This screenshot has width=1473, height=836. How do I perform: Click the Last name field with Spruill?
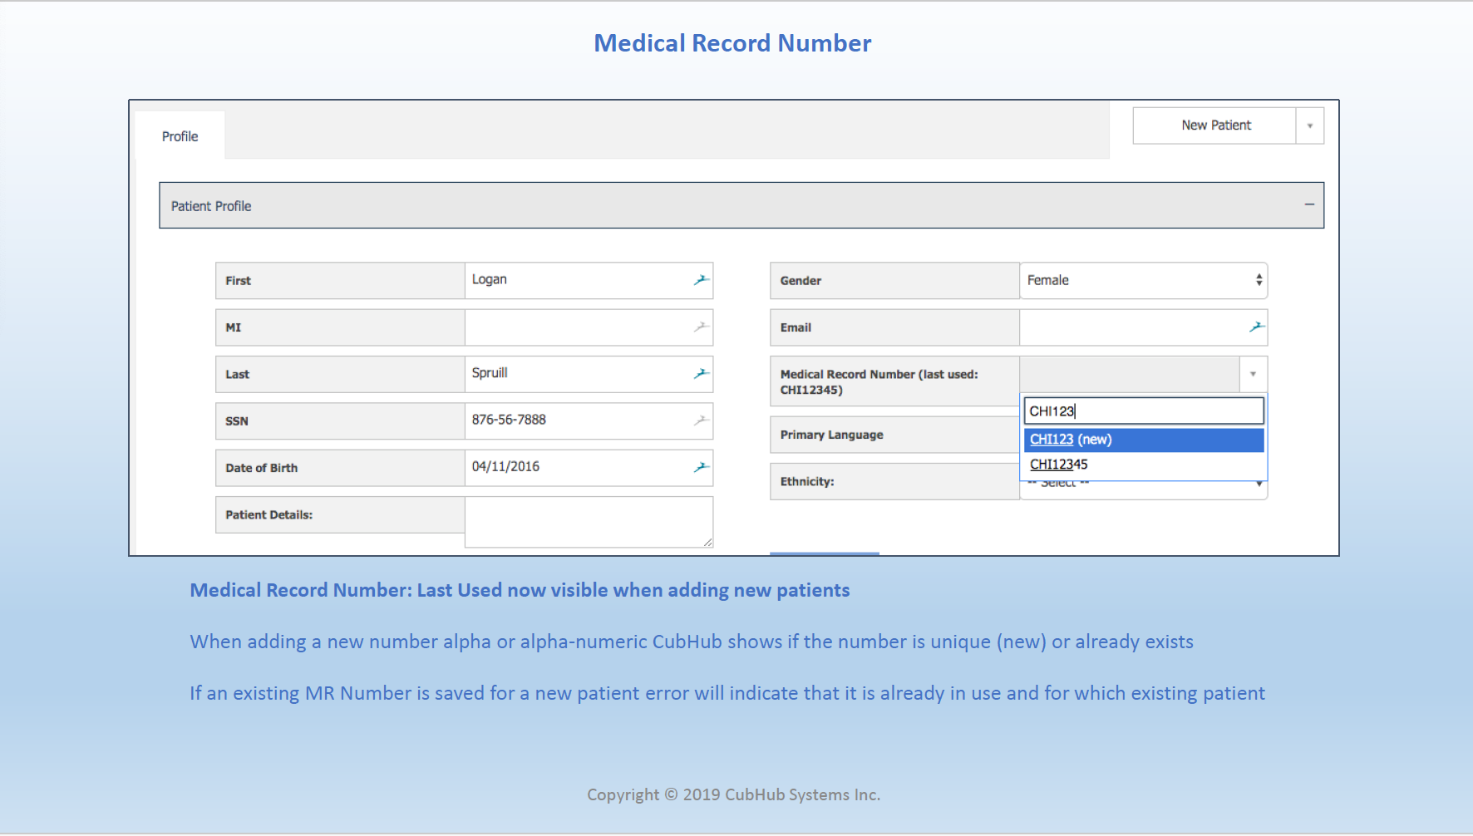pos(589,374)
